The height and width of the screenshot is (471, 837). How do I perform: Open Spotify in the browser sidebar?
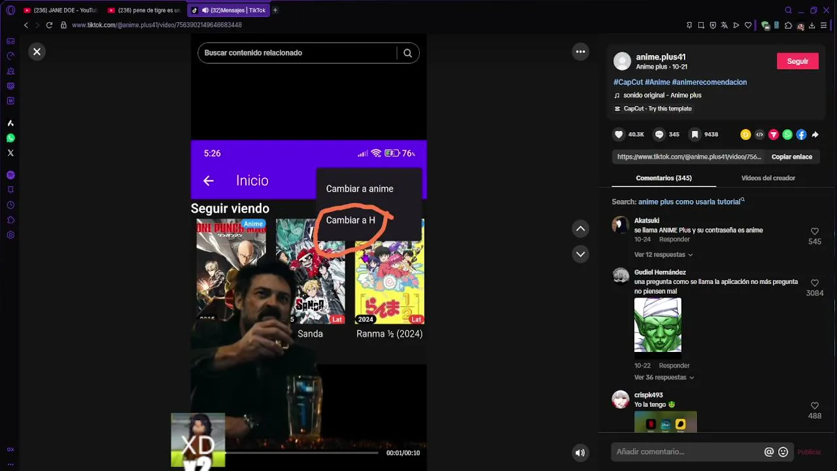(x=10, y=175)
